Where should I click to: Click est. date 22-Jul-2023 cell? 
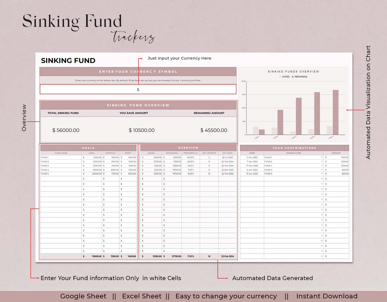pos(228,157)
